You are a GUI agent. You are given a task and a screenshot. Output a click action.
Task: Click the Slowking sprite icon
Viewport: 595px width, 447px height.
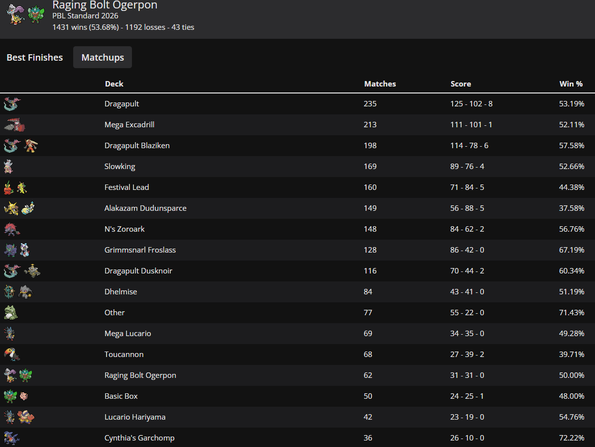(8, 166)
